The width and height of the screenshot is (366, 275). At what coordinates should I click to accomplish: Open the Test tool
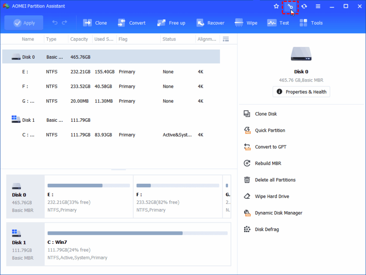pyautogui.click(x=278, y=23)
